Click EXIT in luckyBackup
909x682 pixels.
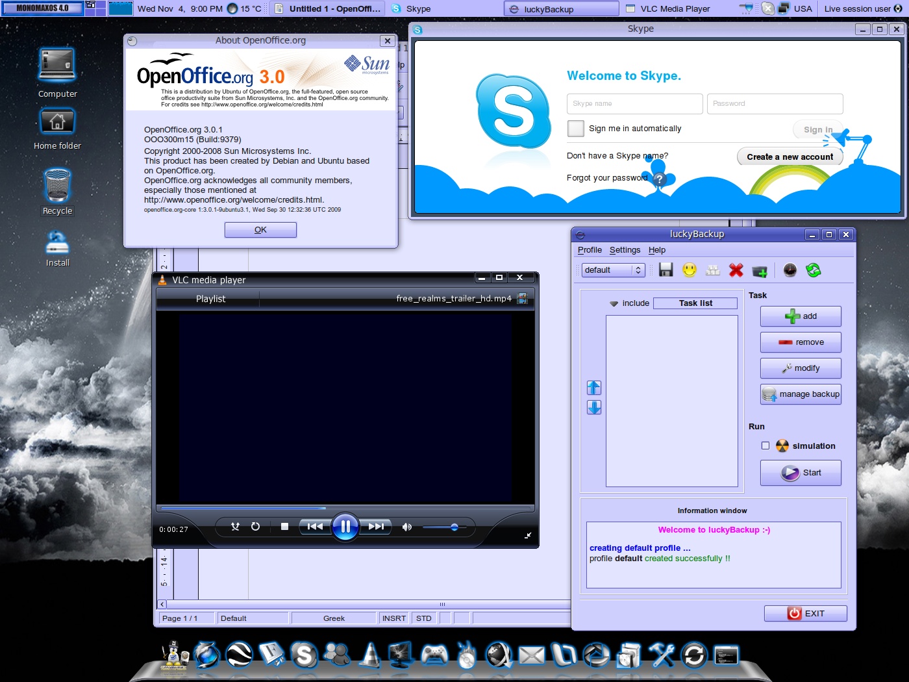point(806,613)
